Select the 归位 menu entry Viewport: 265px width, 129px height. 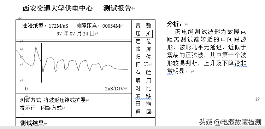143,57
